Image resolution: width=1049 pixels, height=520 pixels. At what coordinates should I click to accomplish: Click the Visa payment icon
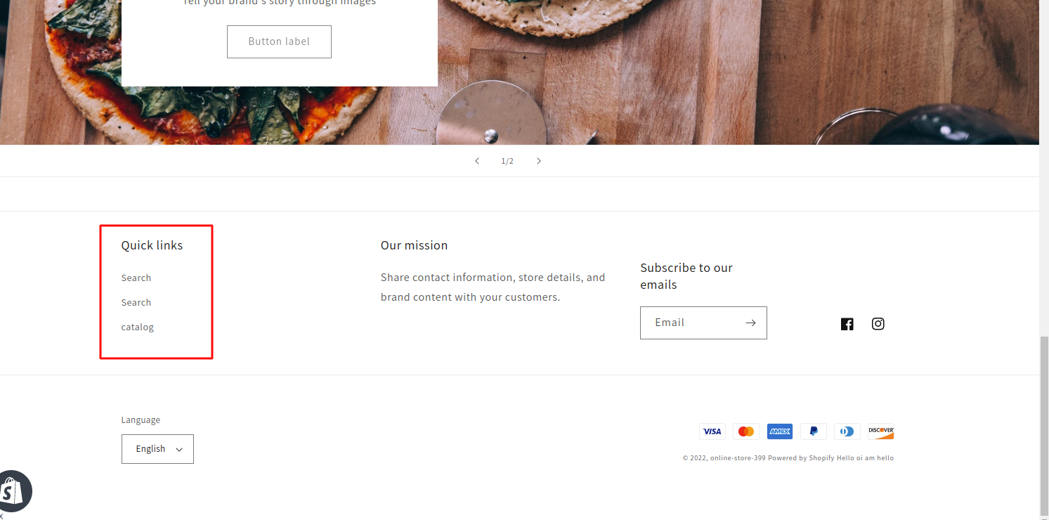click(x=712, y=431)
